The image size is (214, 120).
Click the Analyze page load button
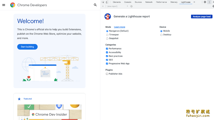[x=202, y=16]
